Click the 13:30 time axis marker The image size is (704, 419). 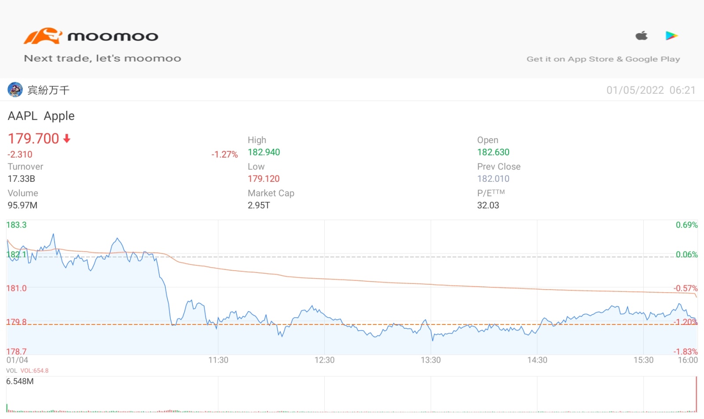point(430,360)
